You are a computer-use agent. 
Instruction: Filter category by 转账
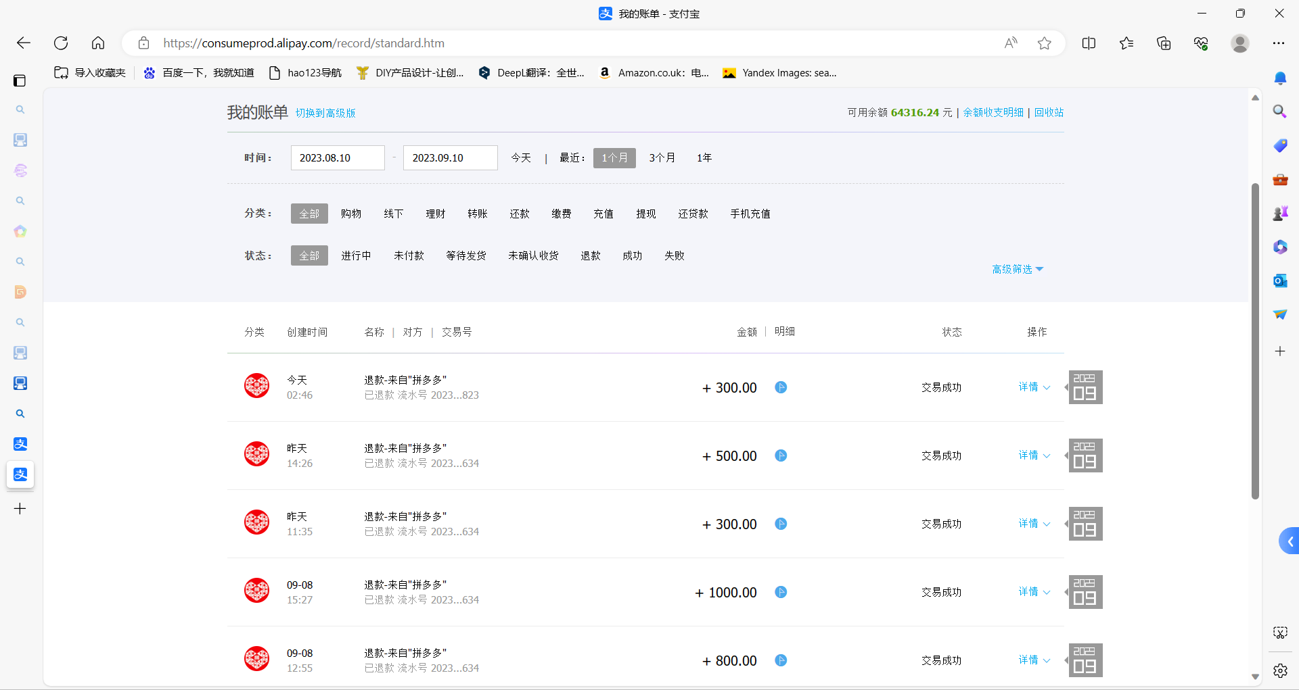(x=478, y=214)
